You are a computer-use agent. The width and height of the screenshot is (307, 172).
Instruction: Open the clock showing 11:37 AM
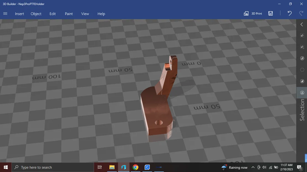pos(287,167)
